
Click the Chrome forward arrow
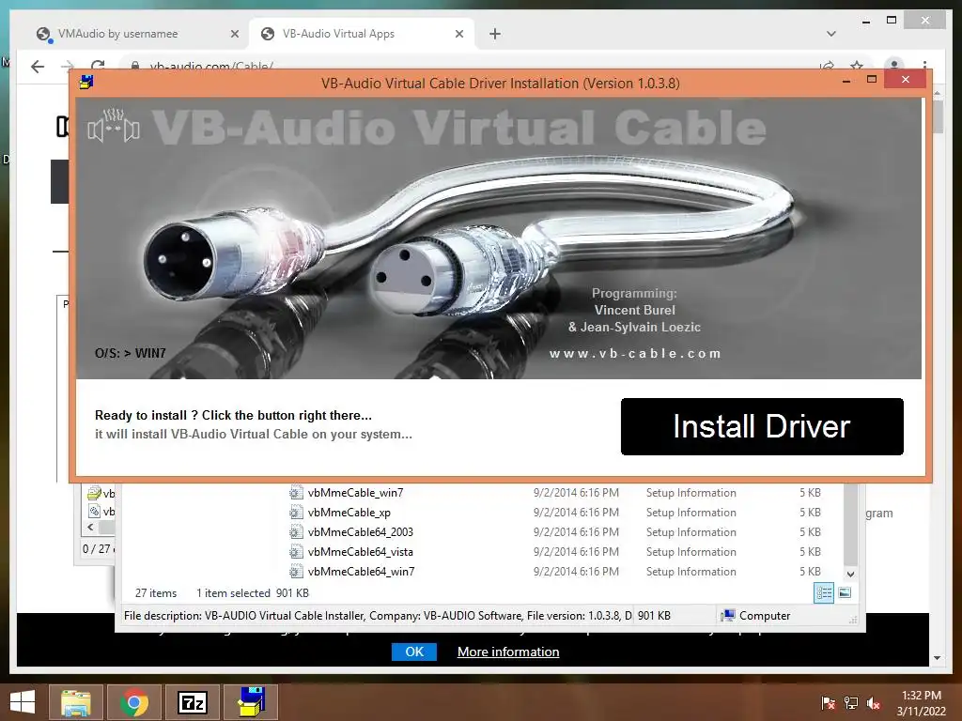68,66
